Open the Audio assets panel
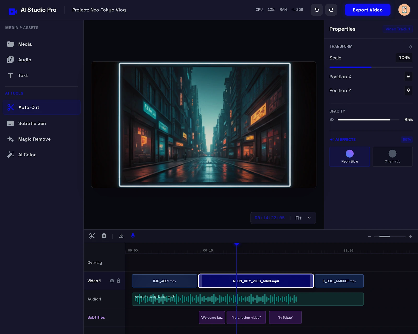418x334 pixels. [x=42, y=60]
